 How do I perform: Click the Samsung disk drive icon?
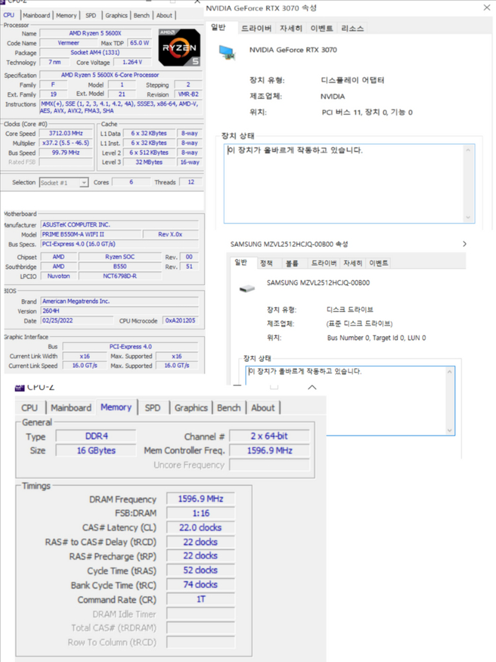[x=247, y=288]
